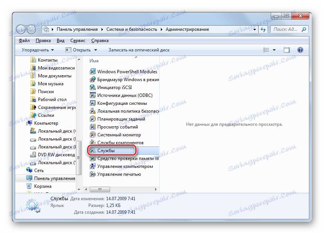
Task: Click the forward navigation button
Action: (x=31, y=29)
